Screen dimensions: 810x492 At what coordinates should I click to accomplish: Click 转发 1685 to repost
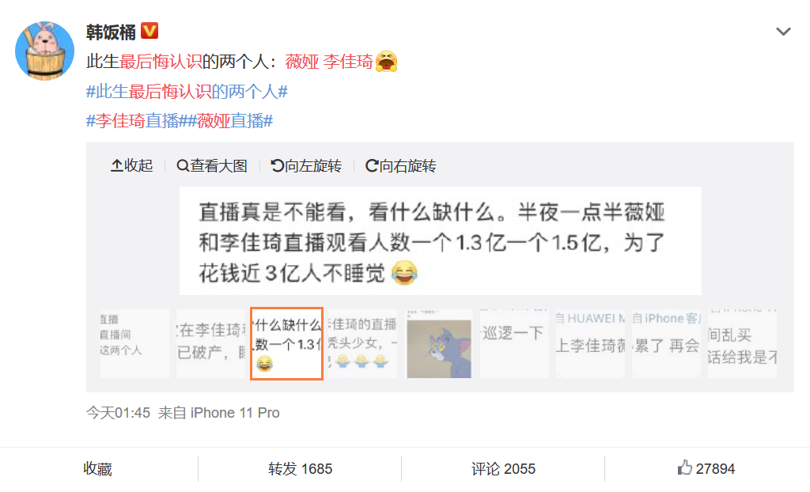(x=300, y=469)
